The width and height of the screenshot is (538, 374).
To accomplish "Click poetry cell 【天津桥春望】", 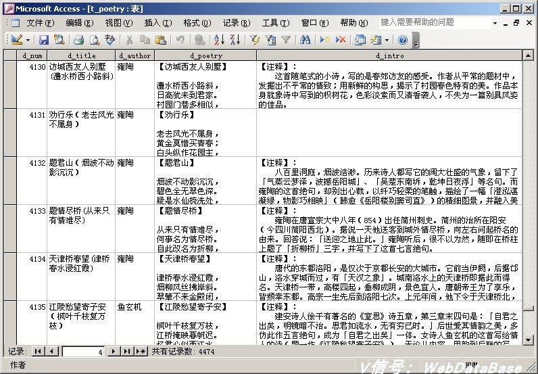I will click(x=205, y=277).
